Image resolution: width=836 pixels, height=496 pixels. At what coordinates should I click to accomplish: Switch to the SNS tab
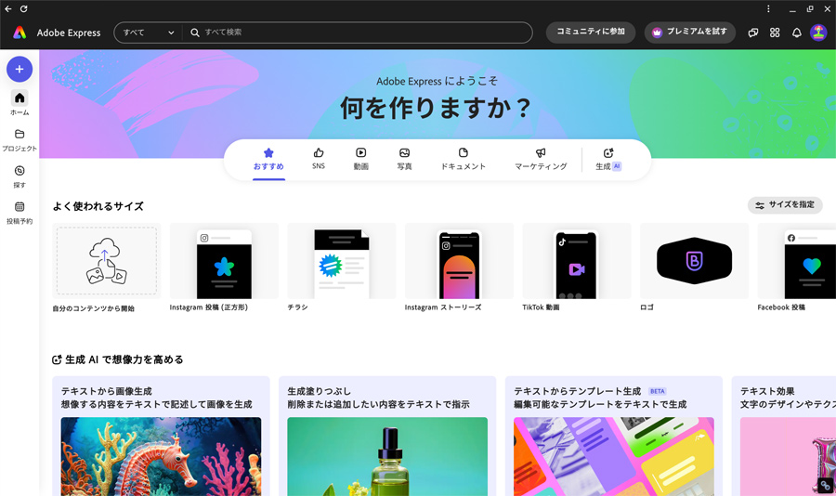pyautogui.click(x=319, y=159)
